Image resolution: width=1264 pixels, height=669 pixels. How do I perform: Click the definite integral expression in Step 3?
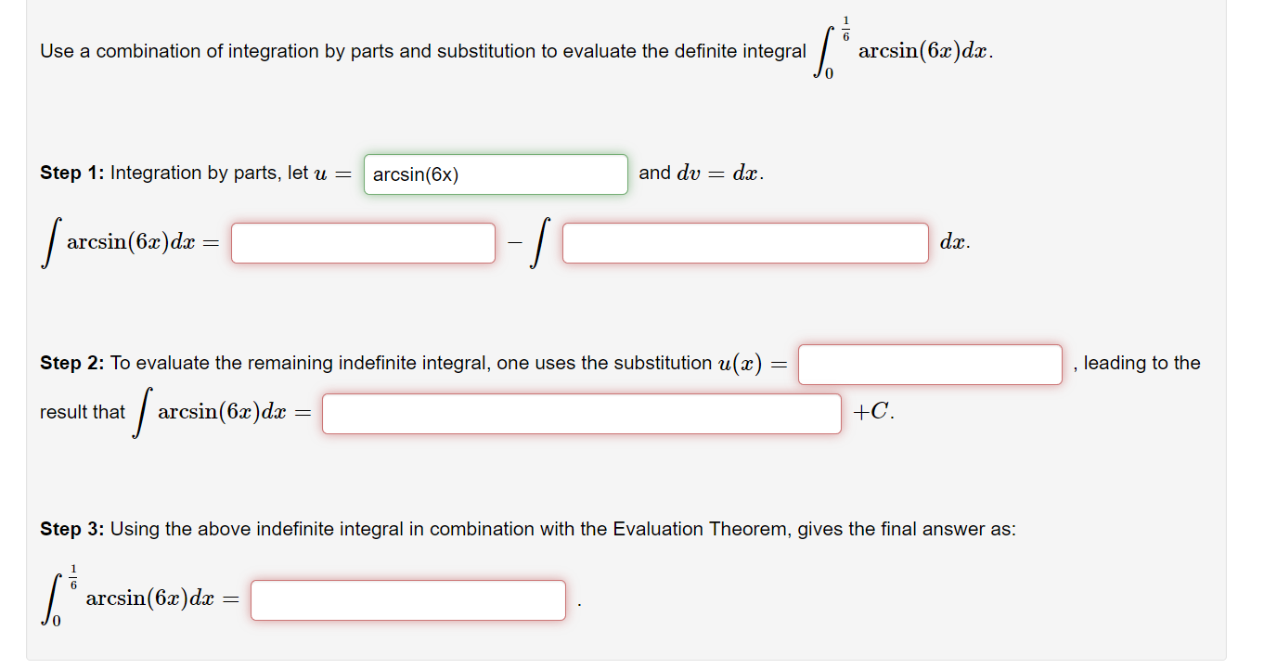pyautogui.click(x=140, y=599)
